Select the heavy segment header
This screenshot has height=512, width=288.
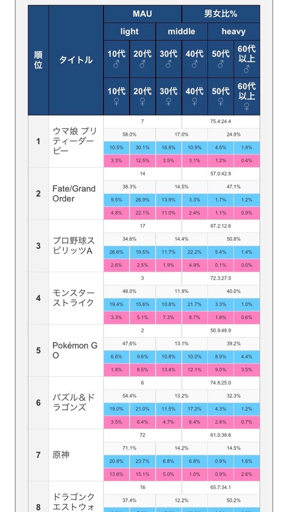tap(233, 32)
